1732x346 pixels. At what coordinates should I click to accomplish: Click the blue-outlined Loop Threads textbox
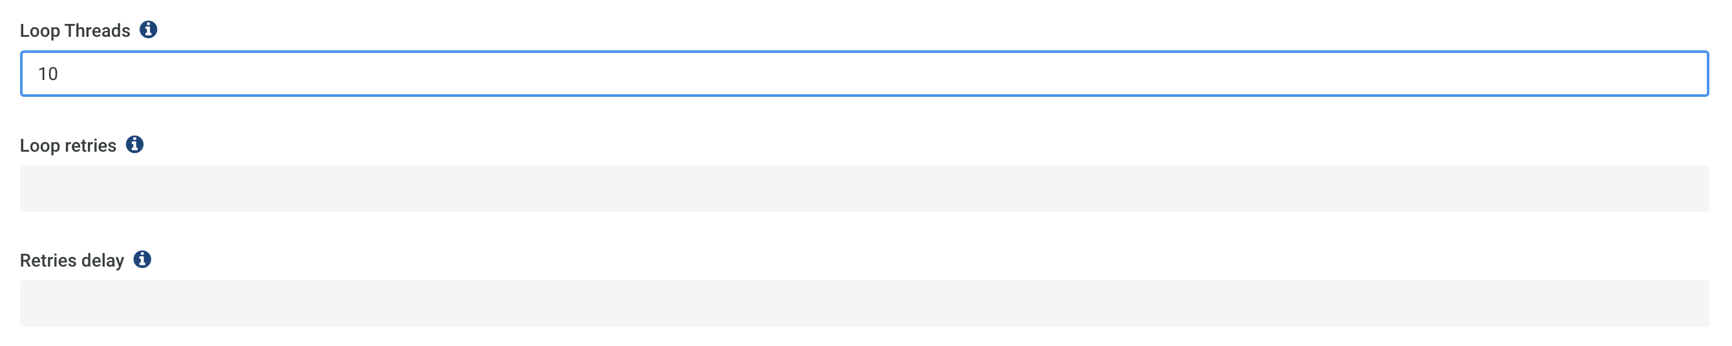(x=864, y=74)
